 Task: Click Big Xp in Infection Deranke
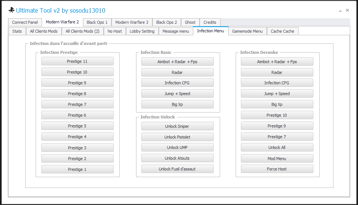tap(277, 104)
